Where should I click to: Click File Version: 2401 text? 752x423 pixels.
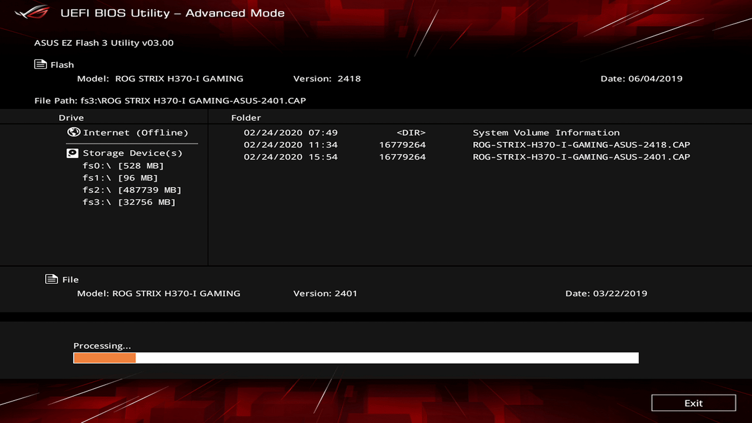point(325,293)
